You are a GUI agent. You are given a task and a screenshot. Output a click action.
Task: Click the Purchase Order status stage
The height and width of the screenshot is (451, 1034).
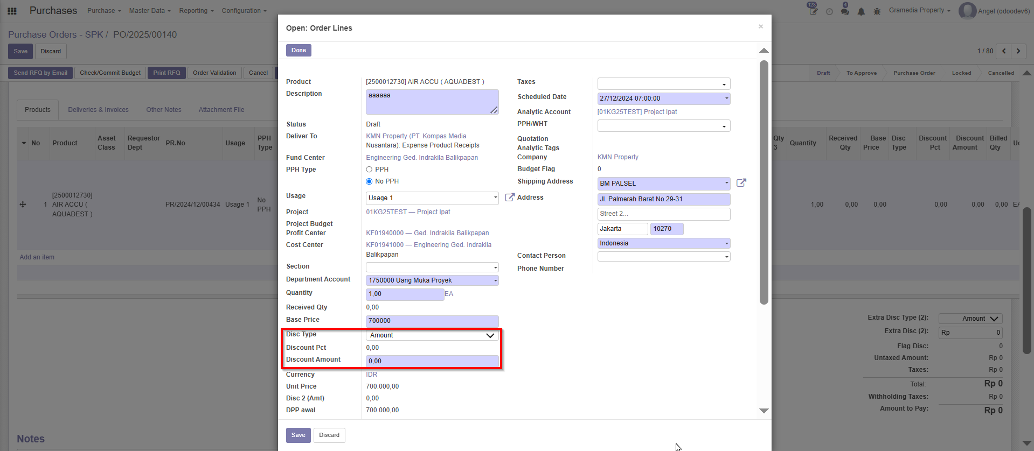click(x=914, y=73)
